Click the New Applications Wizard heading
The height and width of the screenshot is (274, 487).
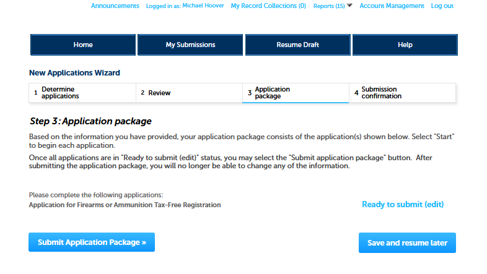(x=74, y=73)
